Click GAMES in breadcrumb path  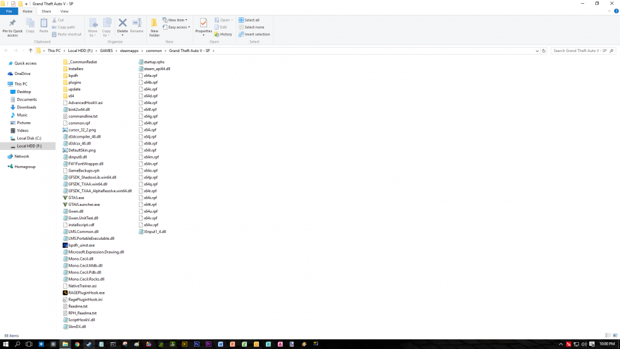tap(107, 51)
